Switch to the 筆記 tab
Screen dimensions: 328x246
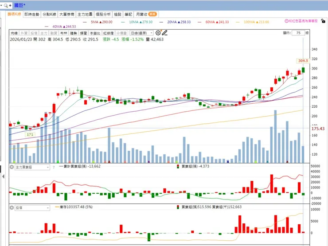pos(128,14)
